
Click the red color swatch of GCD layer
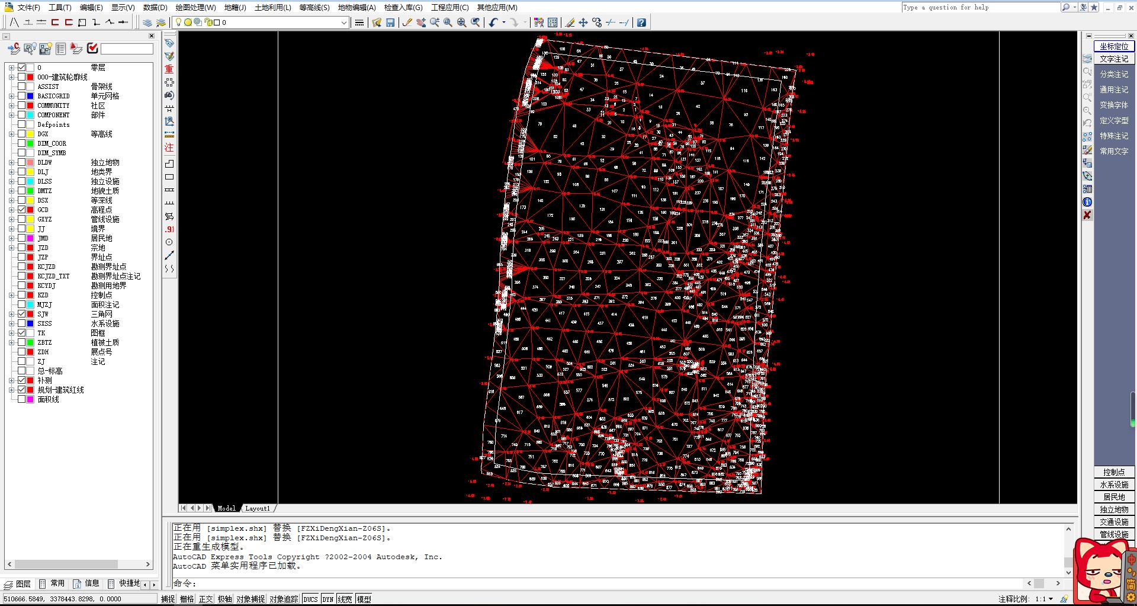coord(30,210)
